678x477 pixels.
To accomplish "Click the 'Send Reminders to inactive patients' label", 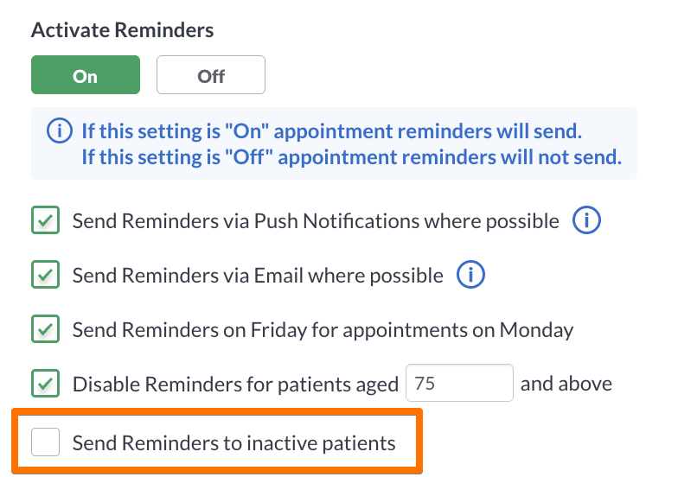I will (x=233, y=443).
